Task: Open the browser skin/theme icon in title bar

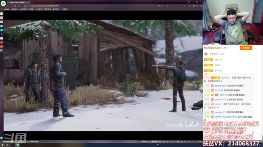Action: 189,2
